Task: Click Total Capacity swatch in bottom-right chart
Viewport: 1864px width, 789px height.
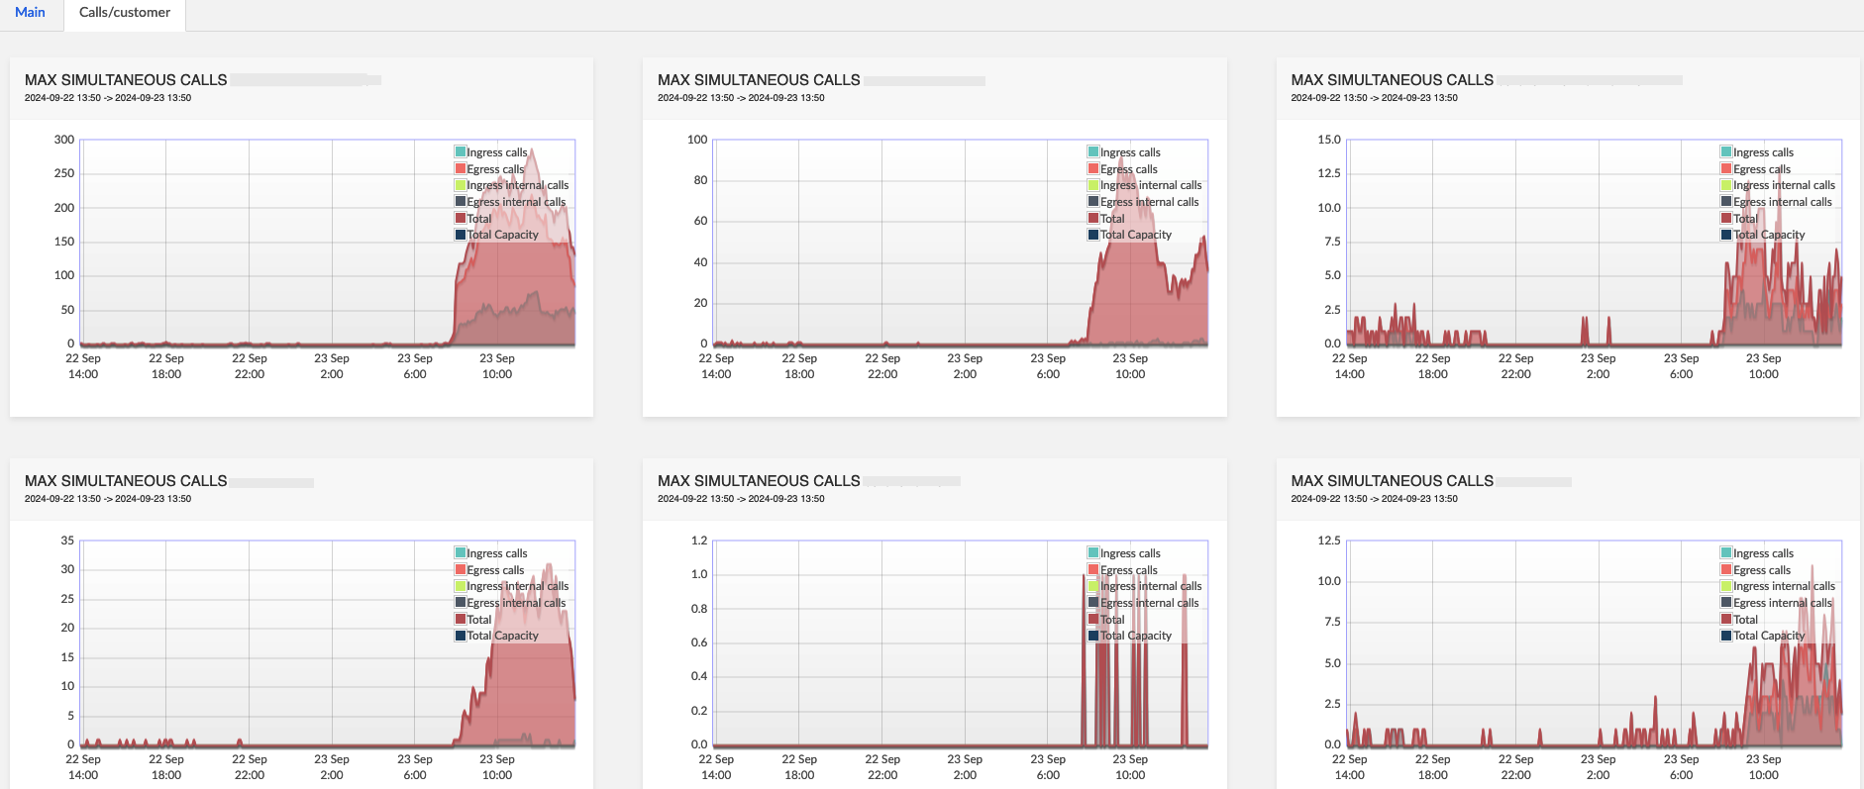Action: (1726, 636)
